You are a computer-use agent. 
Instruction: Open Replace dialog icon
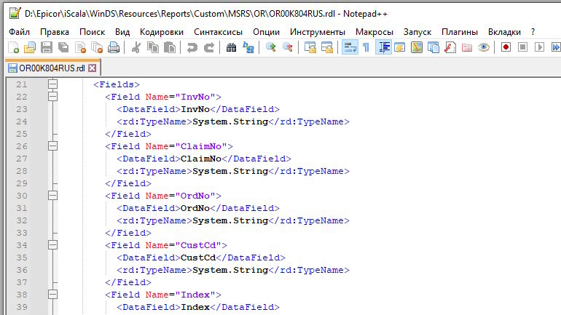(x=248, y=47)
